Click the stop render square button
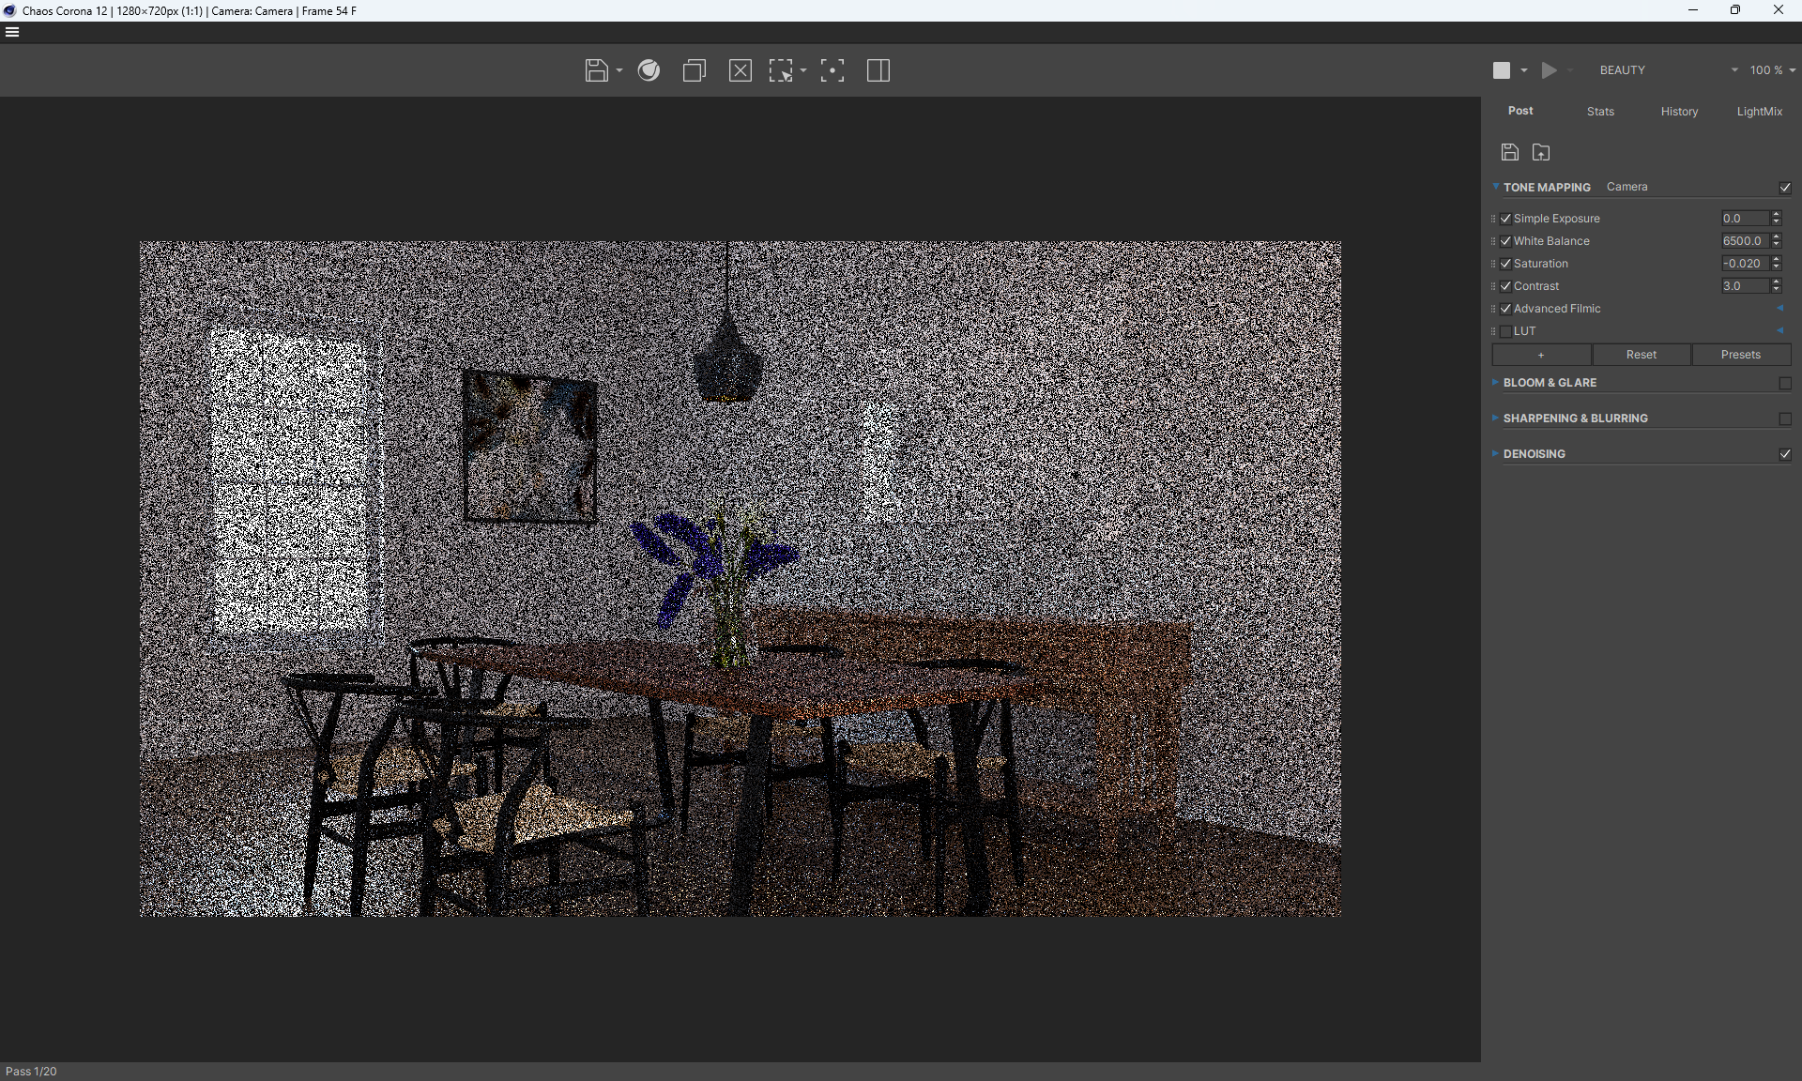Screen dimensions: 1802x1081 pyautogui.click(x=1502, y=70)
